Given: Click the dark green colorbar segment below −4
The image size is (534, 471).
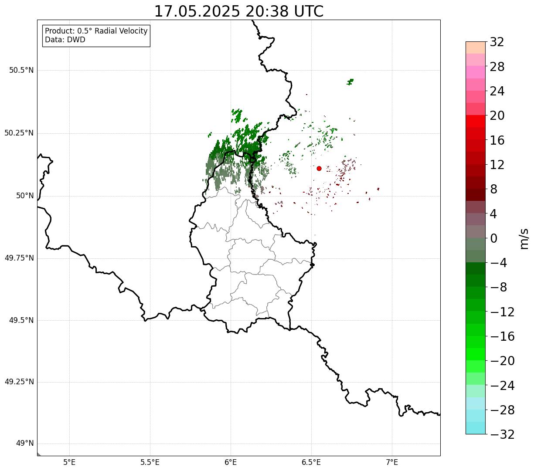Looking at the screenshot, I should [476, 268].
